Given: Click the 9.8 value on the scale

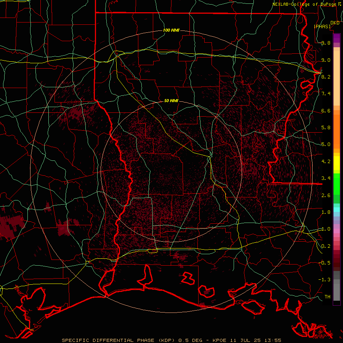Looking at the screenshot, I should 326,43.
